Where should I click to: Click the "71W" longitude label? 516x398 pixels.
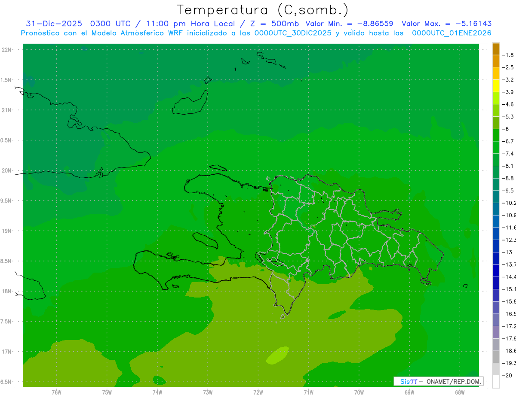(x=308, y=392)
